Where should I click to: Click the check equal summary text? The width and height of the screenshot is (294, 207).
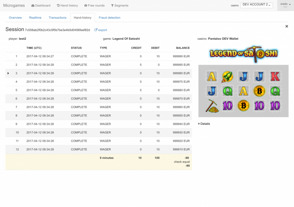tap(182, 161)
